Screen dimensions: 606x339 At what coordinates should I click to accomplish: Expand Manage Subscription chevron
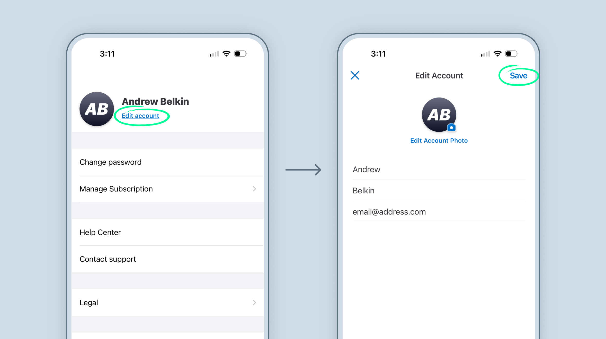click(254, 189)
